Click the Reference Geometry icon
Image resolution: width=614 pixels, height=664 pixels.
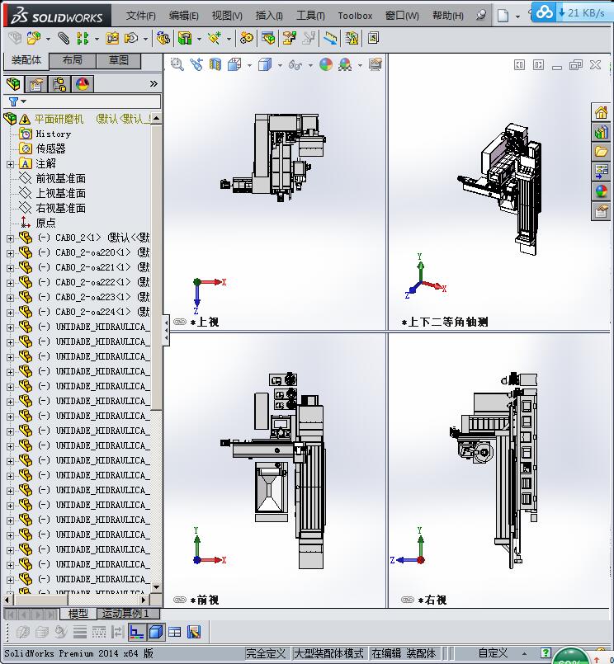click(215, 39)
